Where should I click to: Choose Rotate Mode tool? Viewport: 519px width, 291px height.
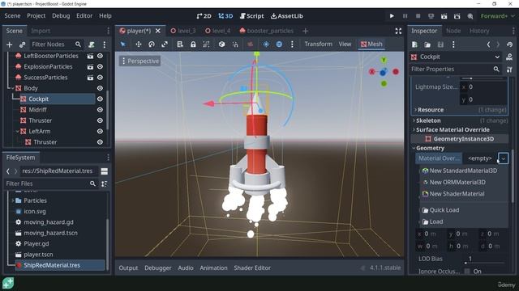pyautogui.click(x=152, y=44)
